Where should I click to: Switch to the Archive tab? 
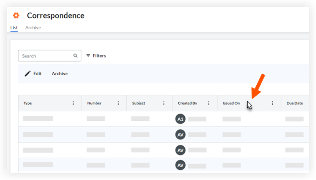coord(33,28)
